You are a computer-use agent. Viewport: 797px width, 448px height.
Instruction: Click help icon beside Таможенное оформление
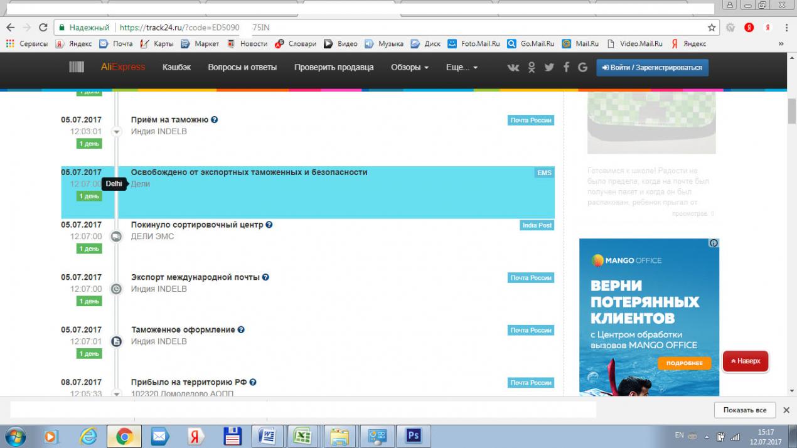pyautogui.click(x=241, y=330)
